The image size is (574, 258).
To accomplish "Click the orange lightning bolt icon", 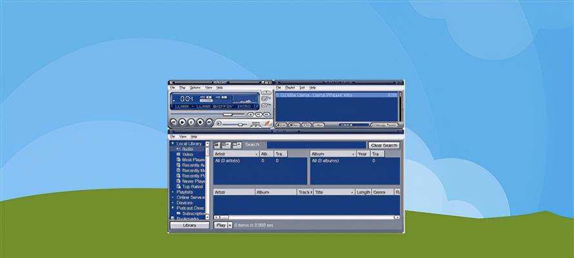I will tap(268, 123).
